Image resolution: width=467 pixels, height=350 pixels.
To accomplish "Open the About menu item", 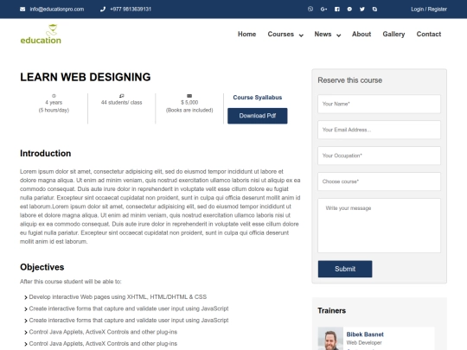I will (x=361, y=35).
